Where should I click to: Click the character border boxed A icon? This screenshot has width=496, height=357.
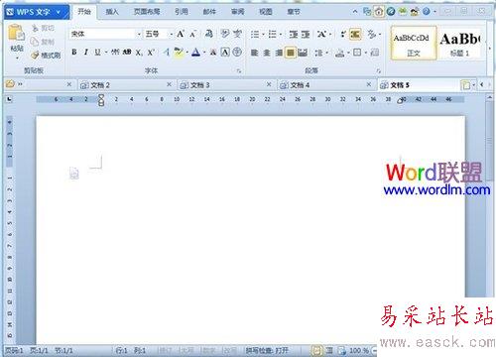point(225,53)
